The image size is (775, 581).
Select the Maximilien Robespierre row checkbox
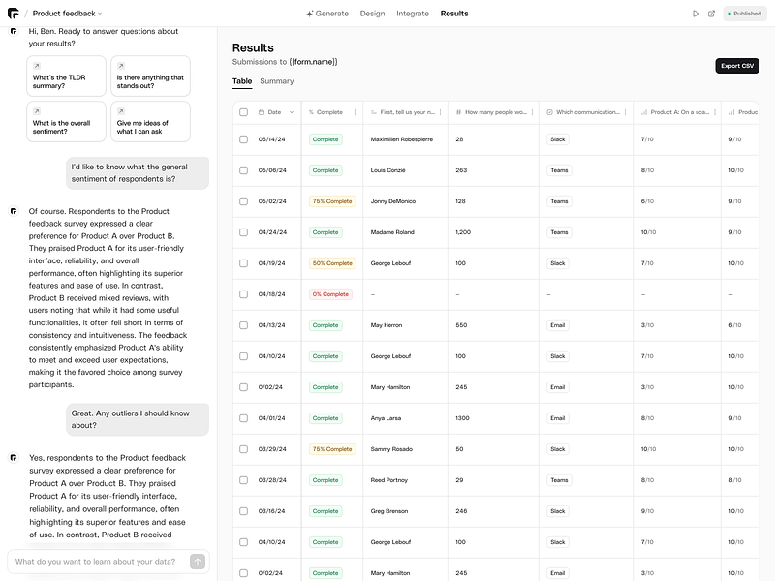click(x=244, y=139)
